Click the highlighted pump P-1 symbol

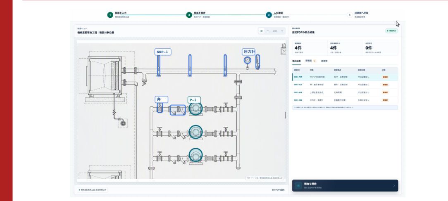coord(196,109)
